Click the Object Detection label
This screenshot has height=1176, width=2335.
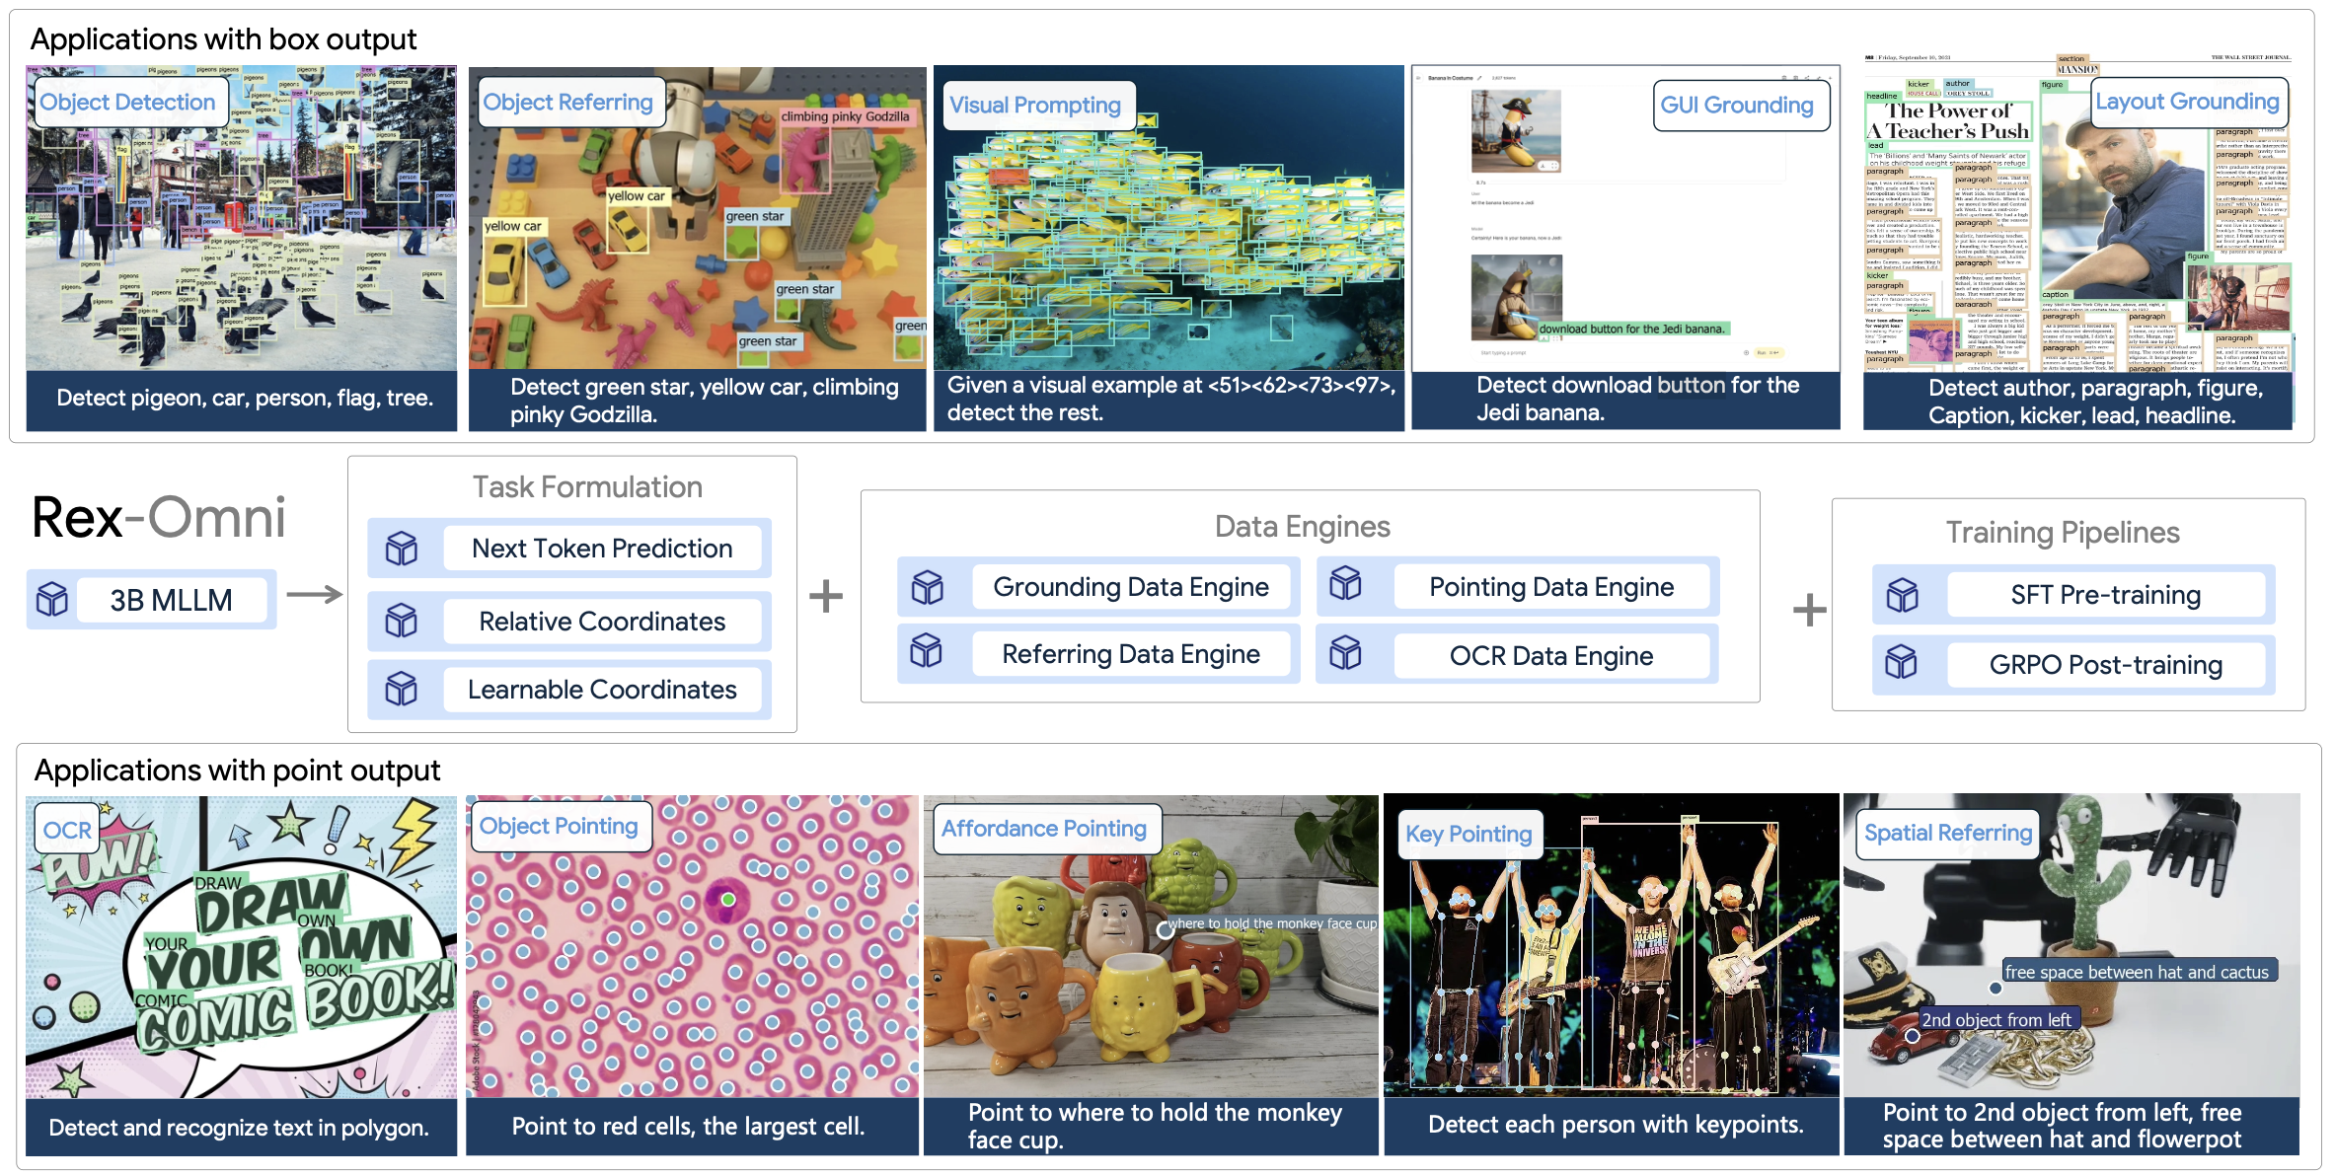click(x=128, y=103)
